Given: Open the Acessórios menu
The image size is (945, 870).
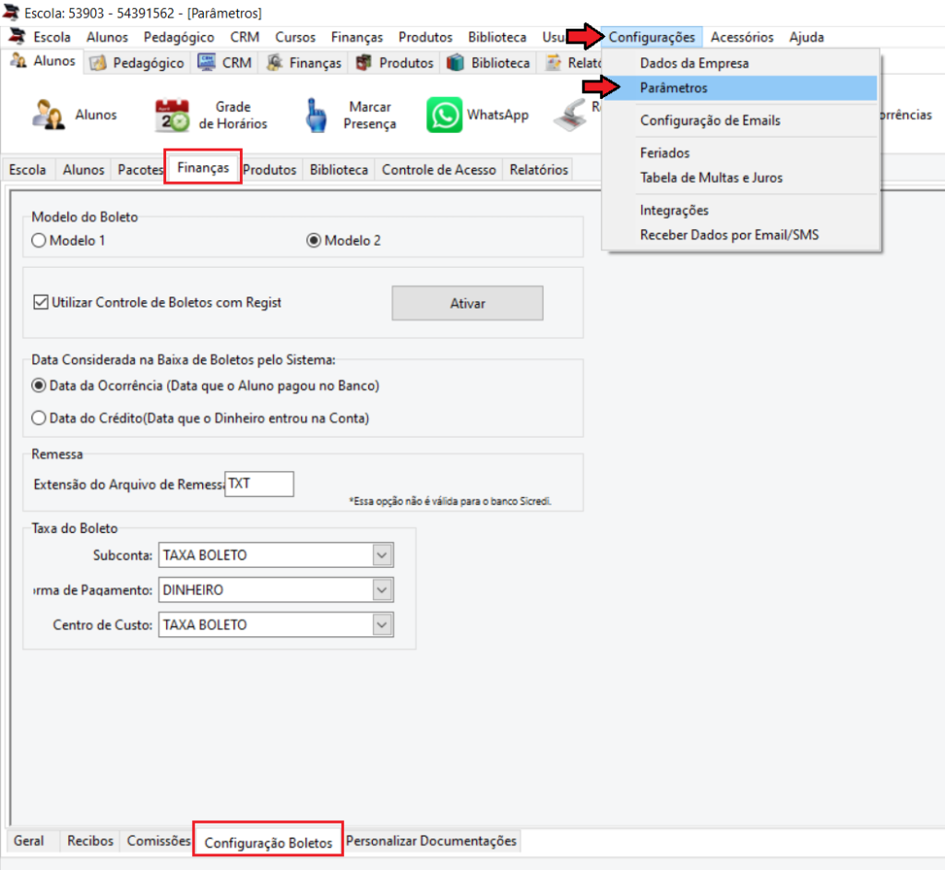Looking at the screenshot, I should (742, 37).
